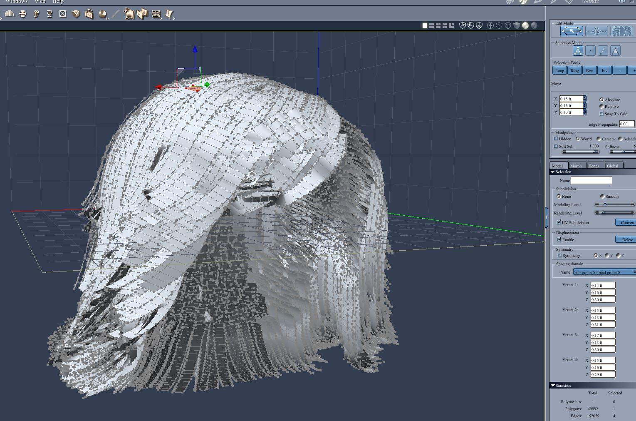Toggle the Displacement Enable checkbox
This screenshot has width=636, height=421.
pos(559,239)
